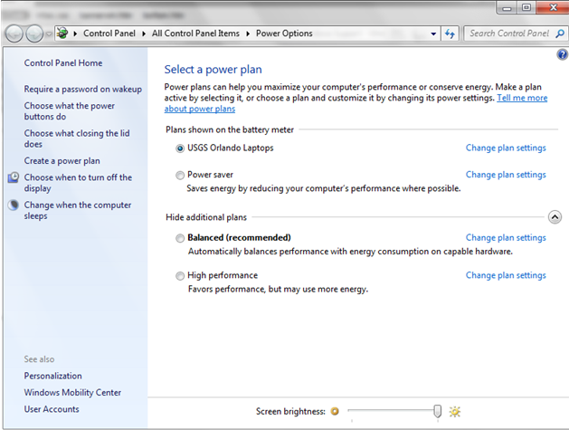Click the sleep moon icon in sidebar
This screenshot has height=430, width=569.
pyautogui.click(x=14, y=205)
